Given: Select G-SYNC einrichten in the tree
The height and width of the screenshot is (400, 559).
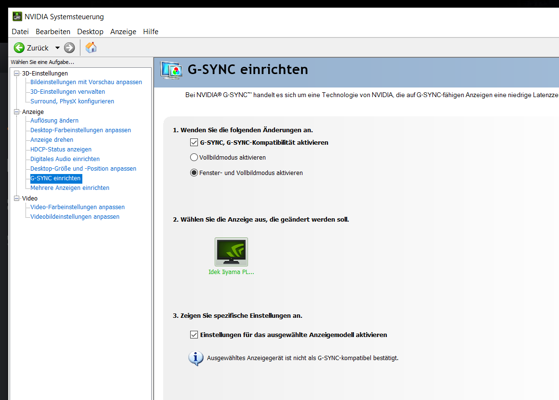Looking at the screenshot, I should point(56,178).
